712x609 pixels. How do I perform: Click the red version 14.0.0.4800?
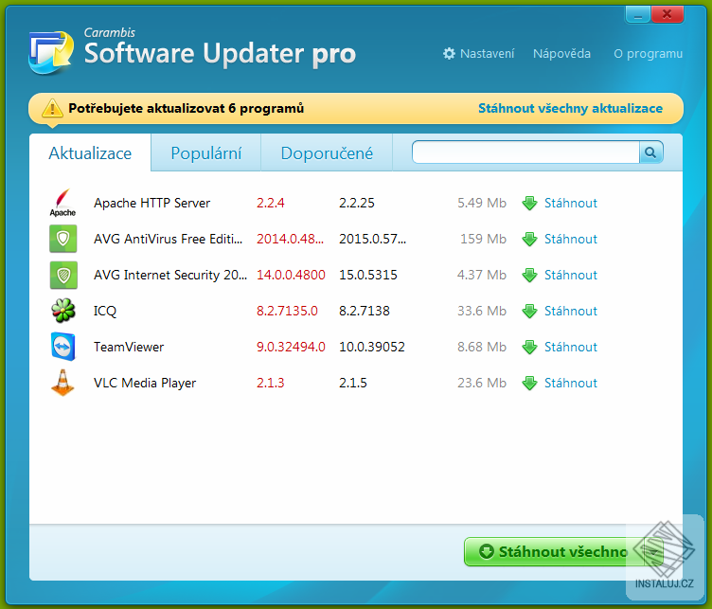(x=291, y=275)
